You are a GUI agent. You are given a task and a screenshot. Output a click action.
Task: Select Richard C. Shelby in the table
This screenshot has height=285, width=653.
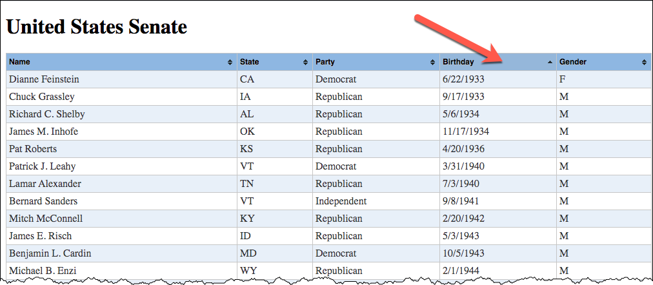click(x=47, y=114)
